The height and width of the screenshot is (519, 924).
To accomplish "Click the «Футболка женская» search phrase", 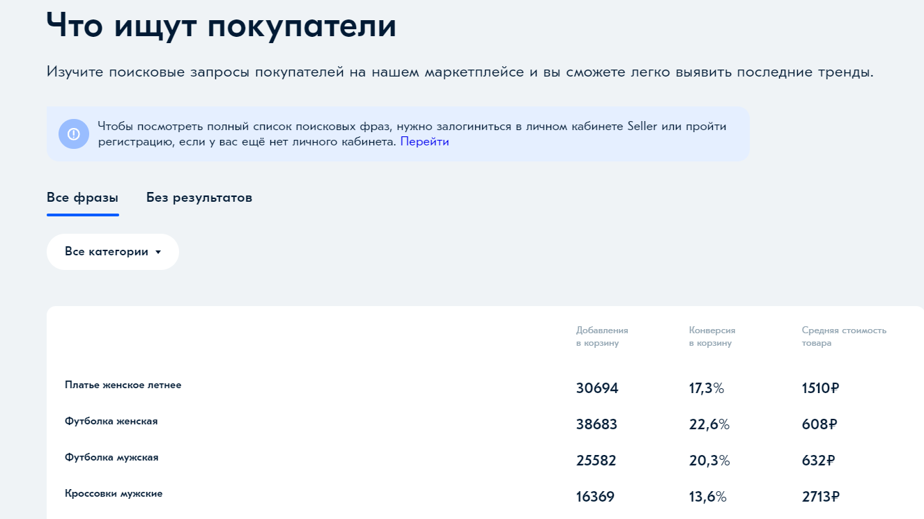I will 109,421.
